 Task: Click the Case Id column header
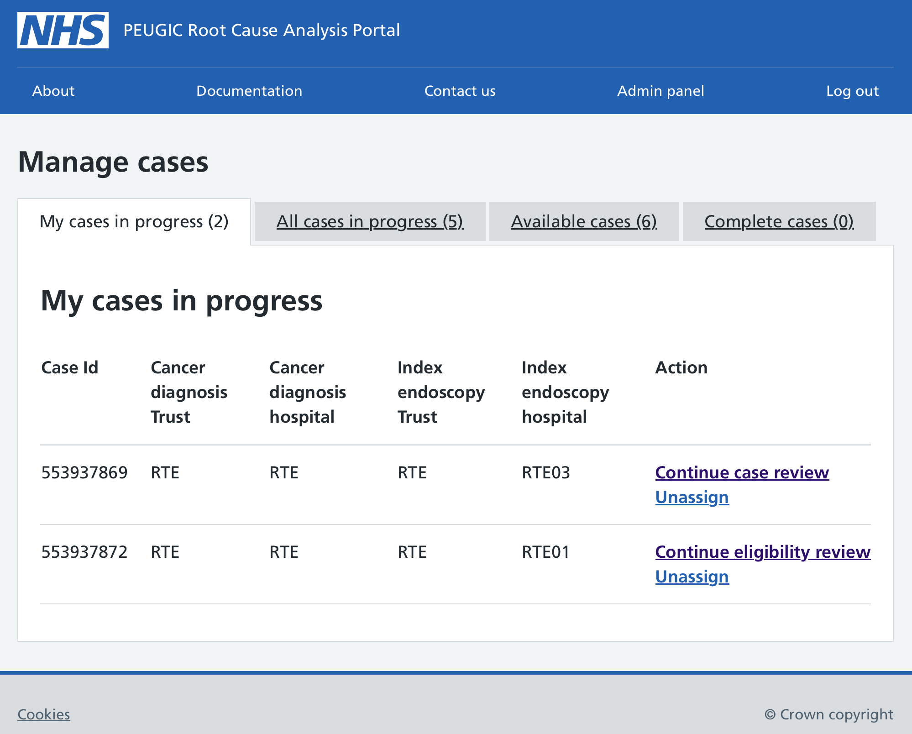[70, 367]
